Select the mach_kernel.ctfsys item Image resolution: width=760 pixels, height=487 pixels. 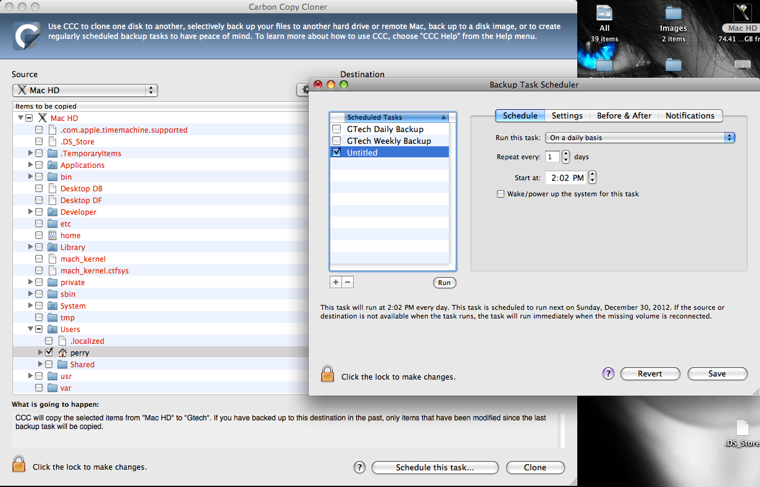pyautogui.click(x=94, y=271)
